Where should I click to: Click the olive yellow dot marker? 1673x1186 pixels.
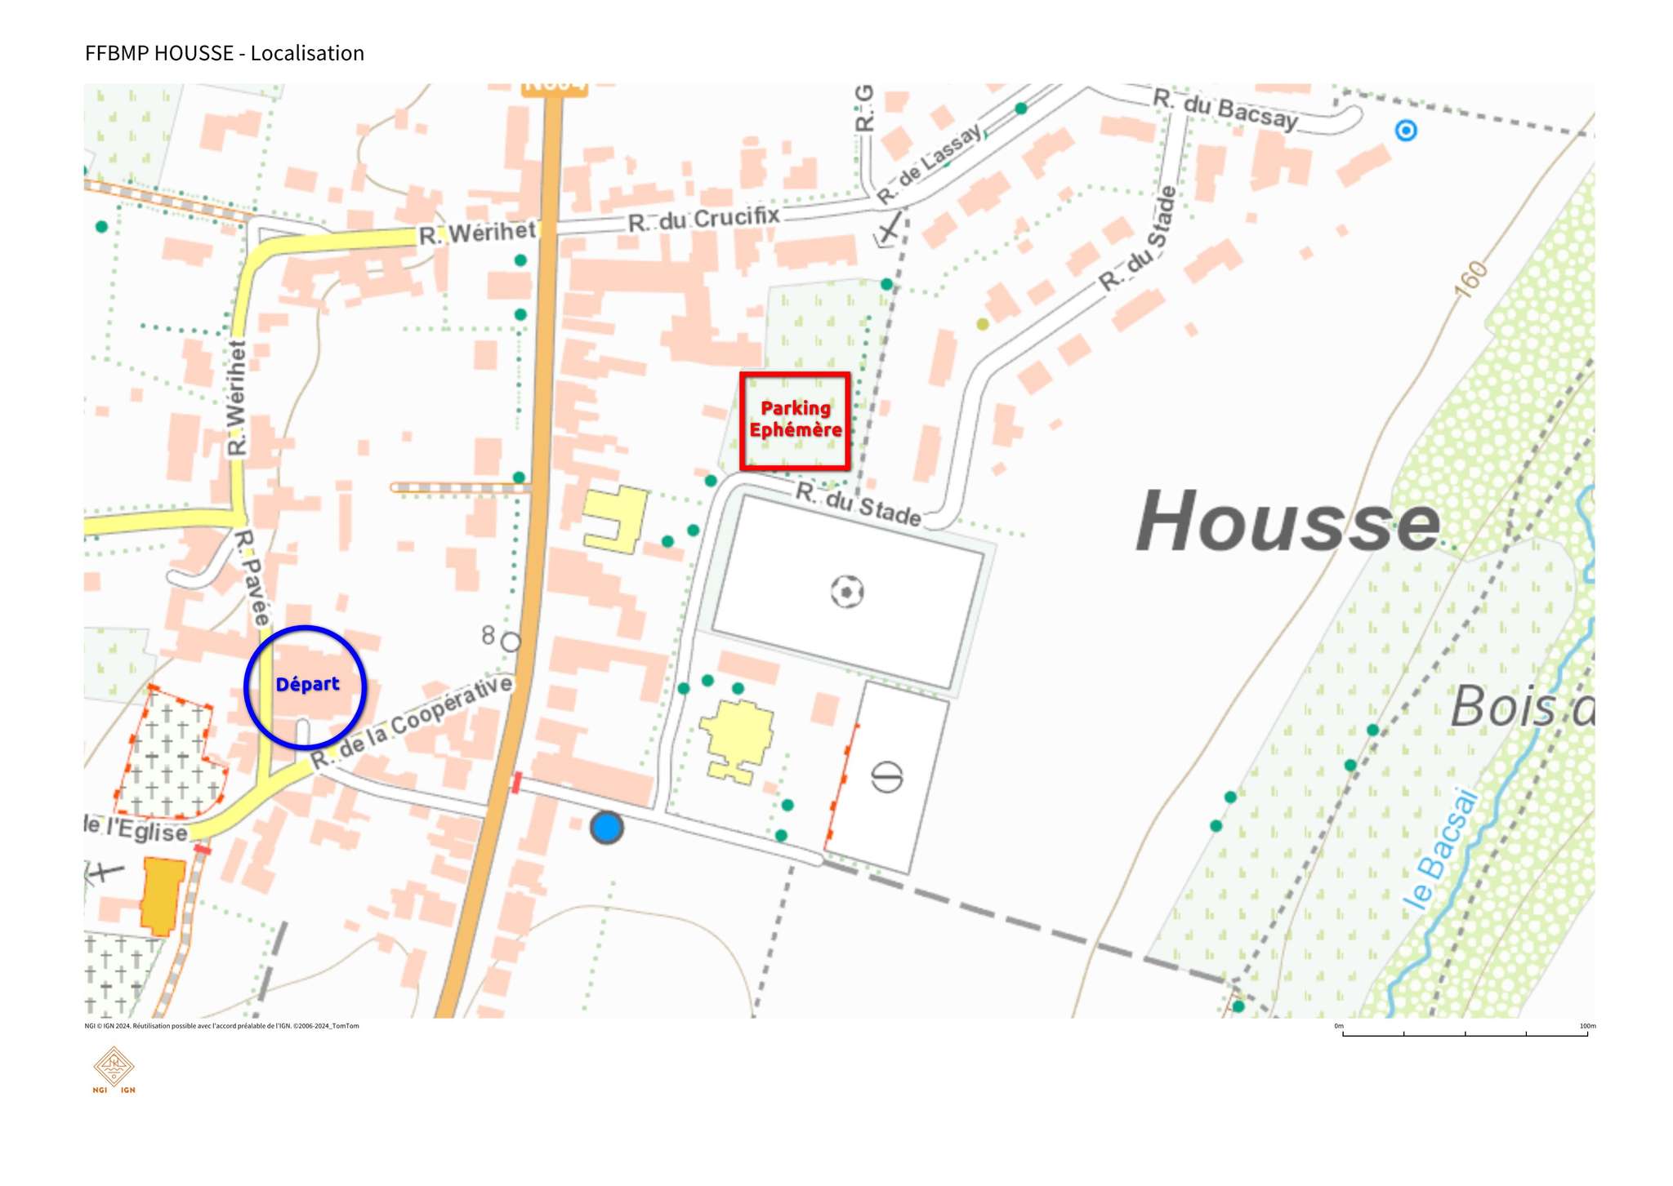pyautogui.click(x=982, y=324)
